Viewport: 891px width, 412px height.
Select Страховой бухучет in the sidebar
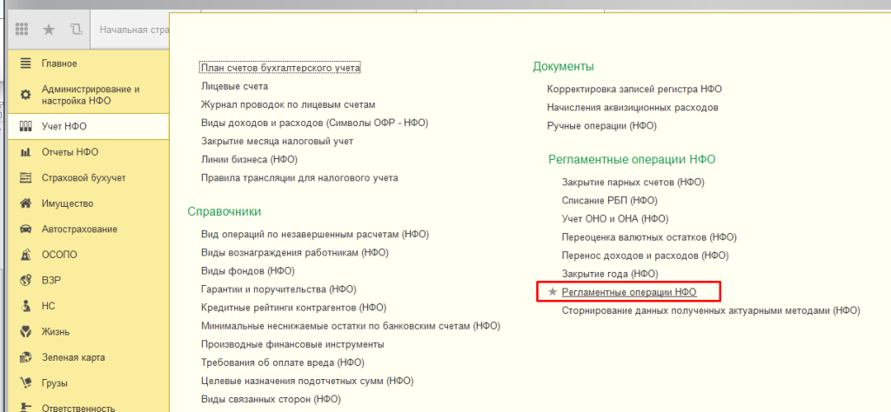click(x=84, y=177)
